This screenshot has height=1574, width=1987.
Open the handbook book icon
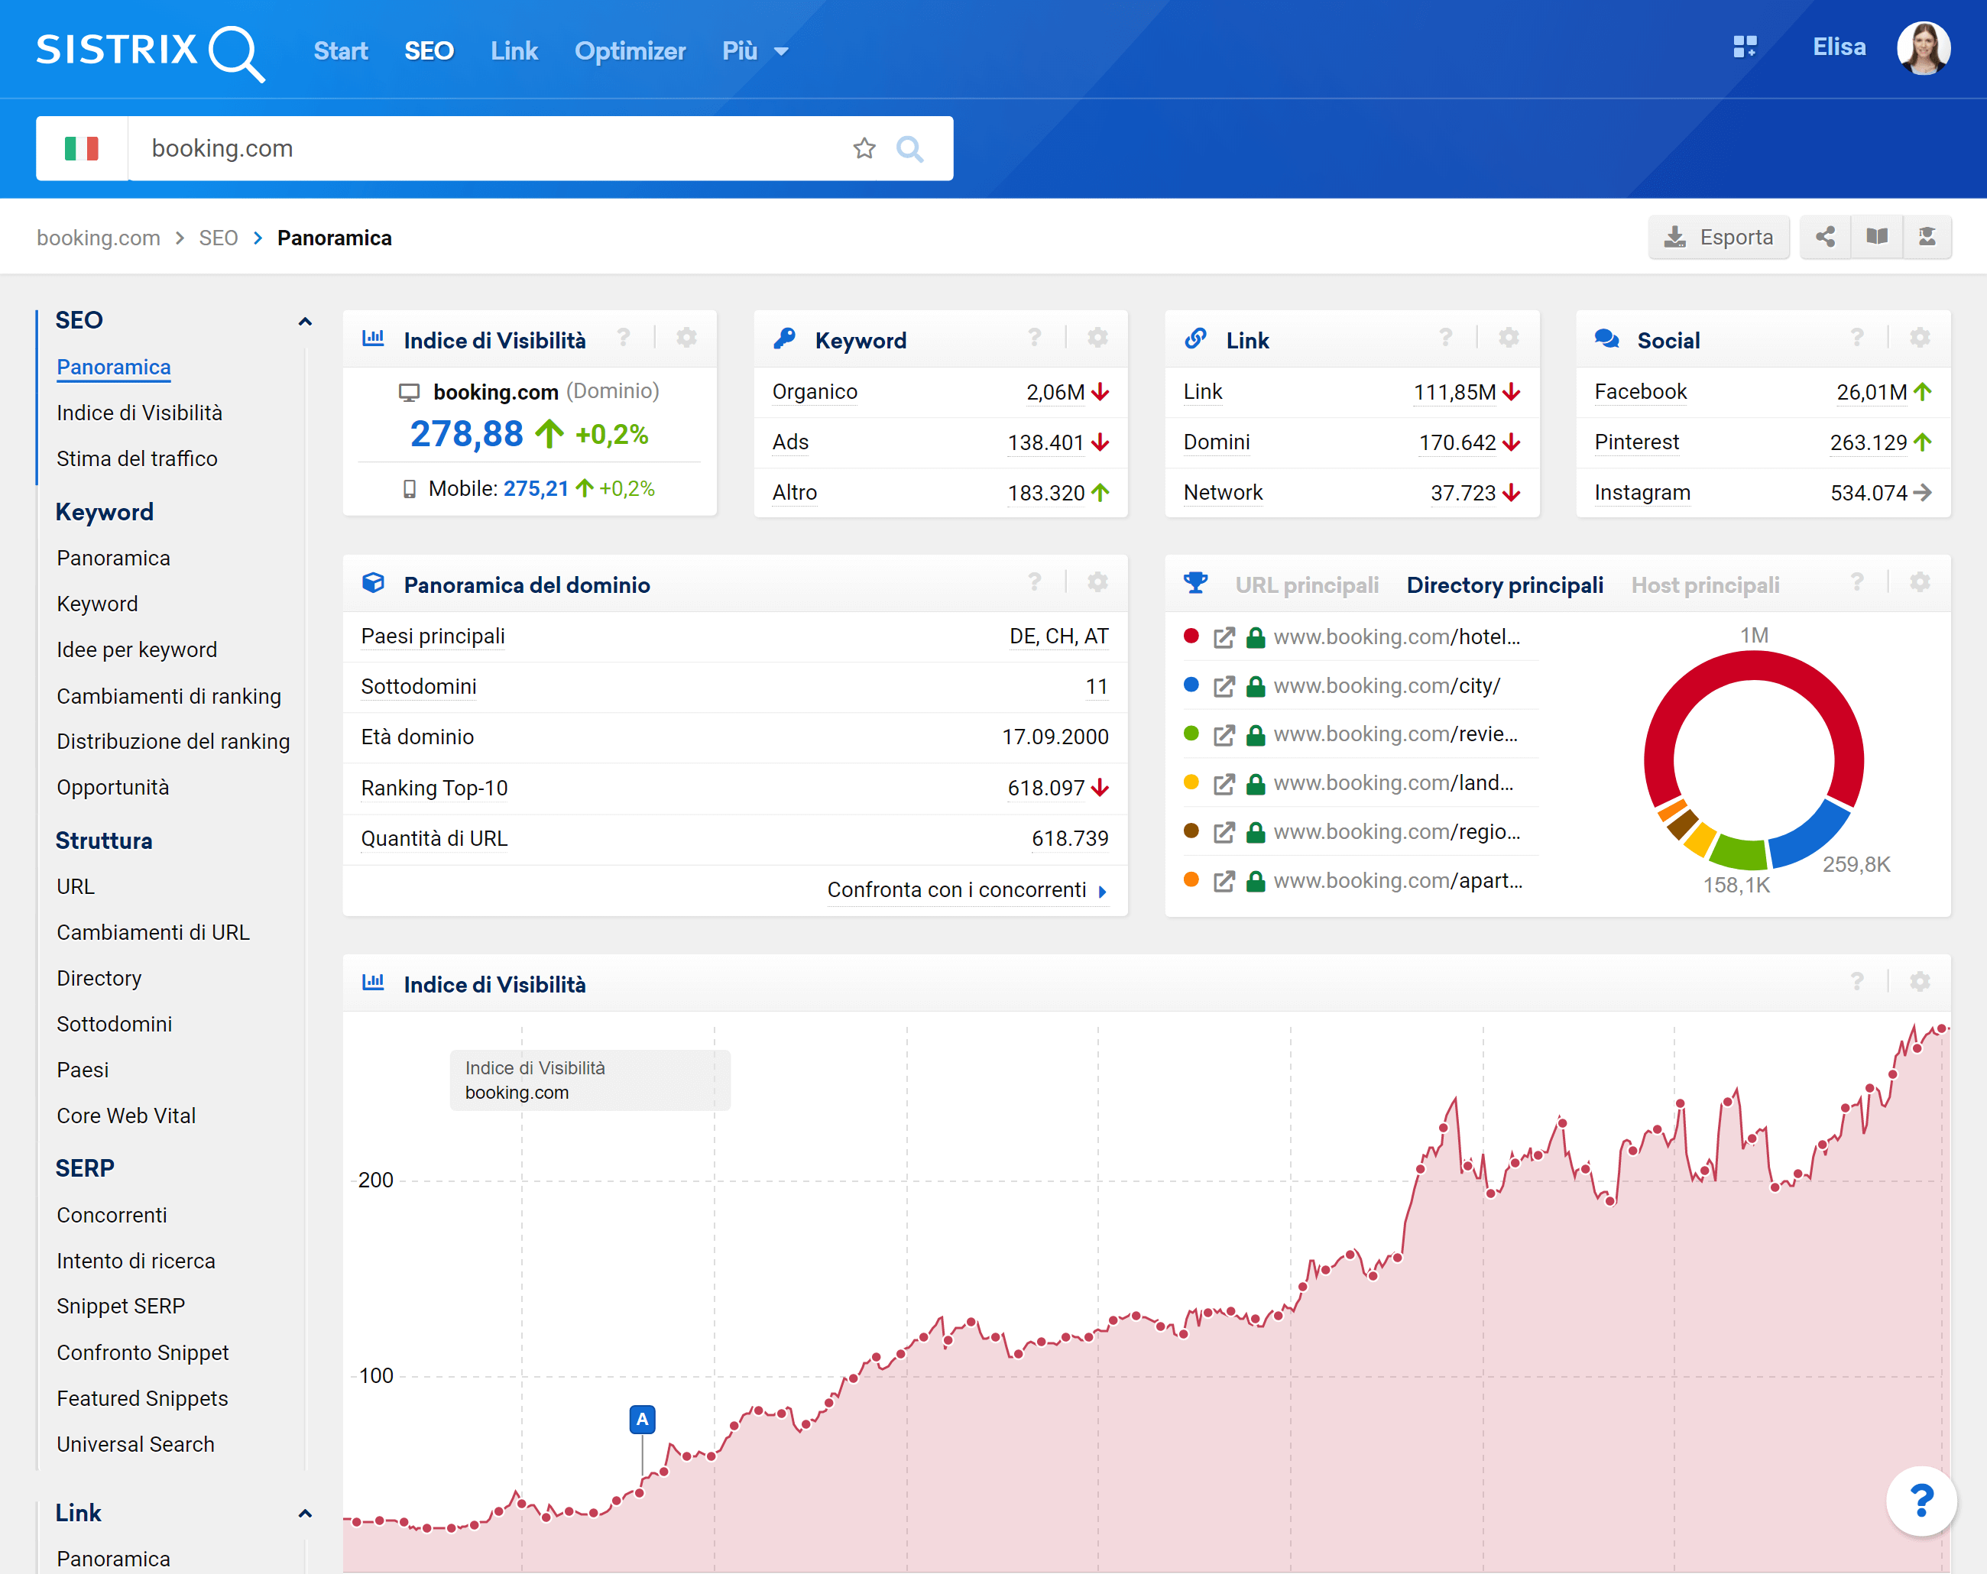tap(1876, 238)
